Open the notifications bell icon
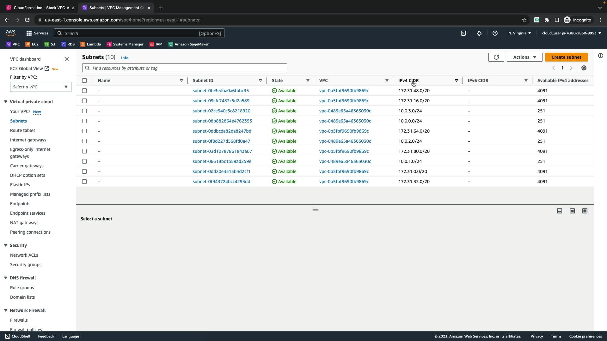 pyautogui.click(x=479, y=33)
